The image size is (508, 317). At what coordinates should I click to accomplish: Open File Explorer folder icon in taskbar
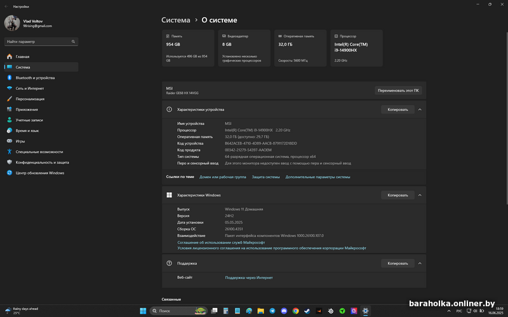point(261,311)
